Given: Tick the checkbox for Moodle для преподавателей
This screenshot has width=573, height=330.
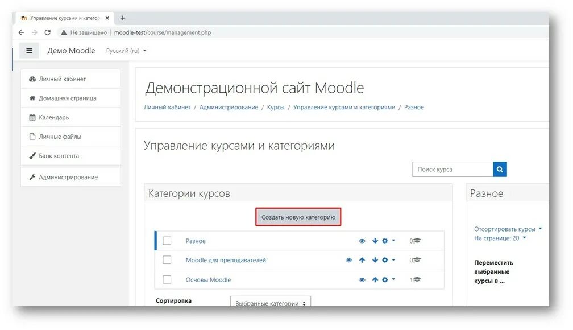Looking at the screenshot, I should point(167,260).
